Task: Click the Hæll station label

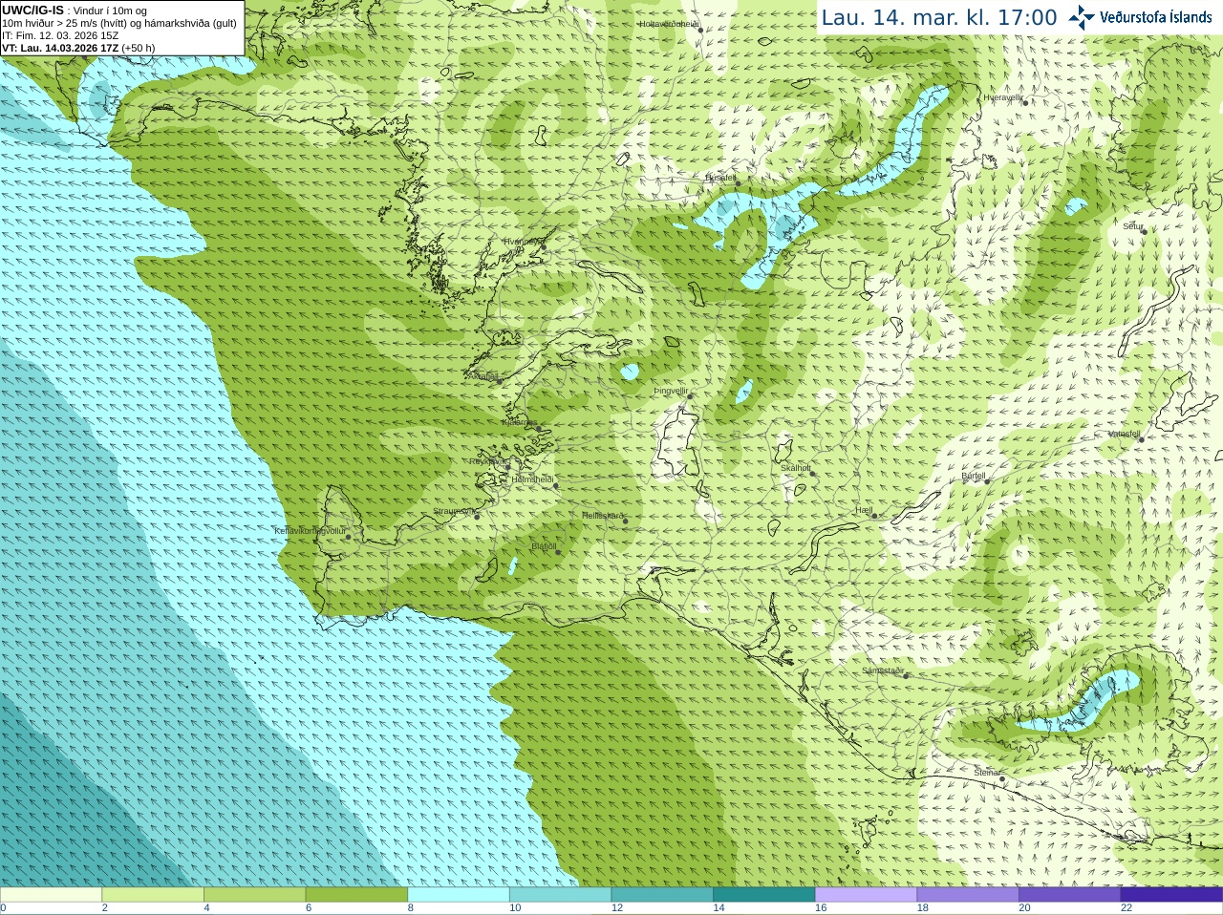Action: tap(864, 511)
